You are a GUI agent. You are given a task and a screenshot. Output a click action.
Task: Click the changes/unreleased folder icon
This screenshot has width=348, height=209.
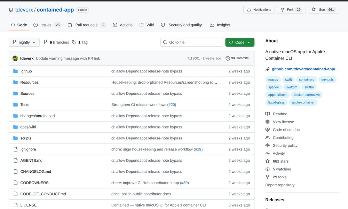pos(15,116)
